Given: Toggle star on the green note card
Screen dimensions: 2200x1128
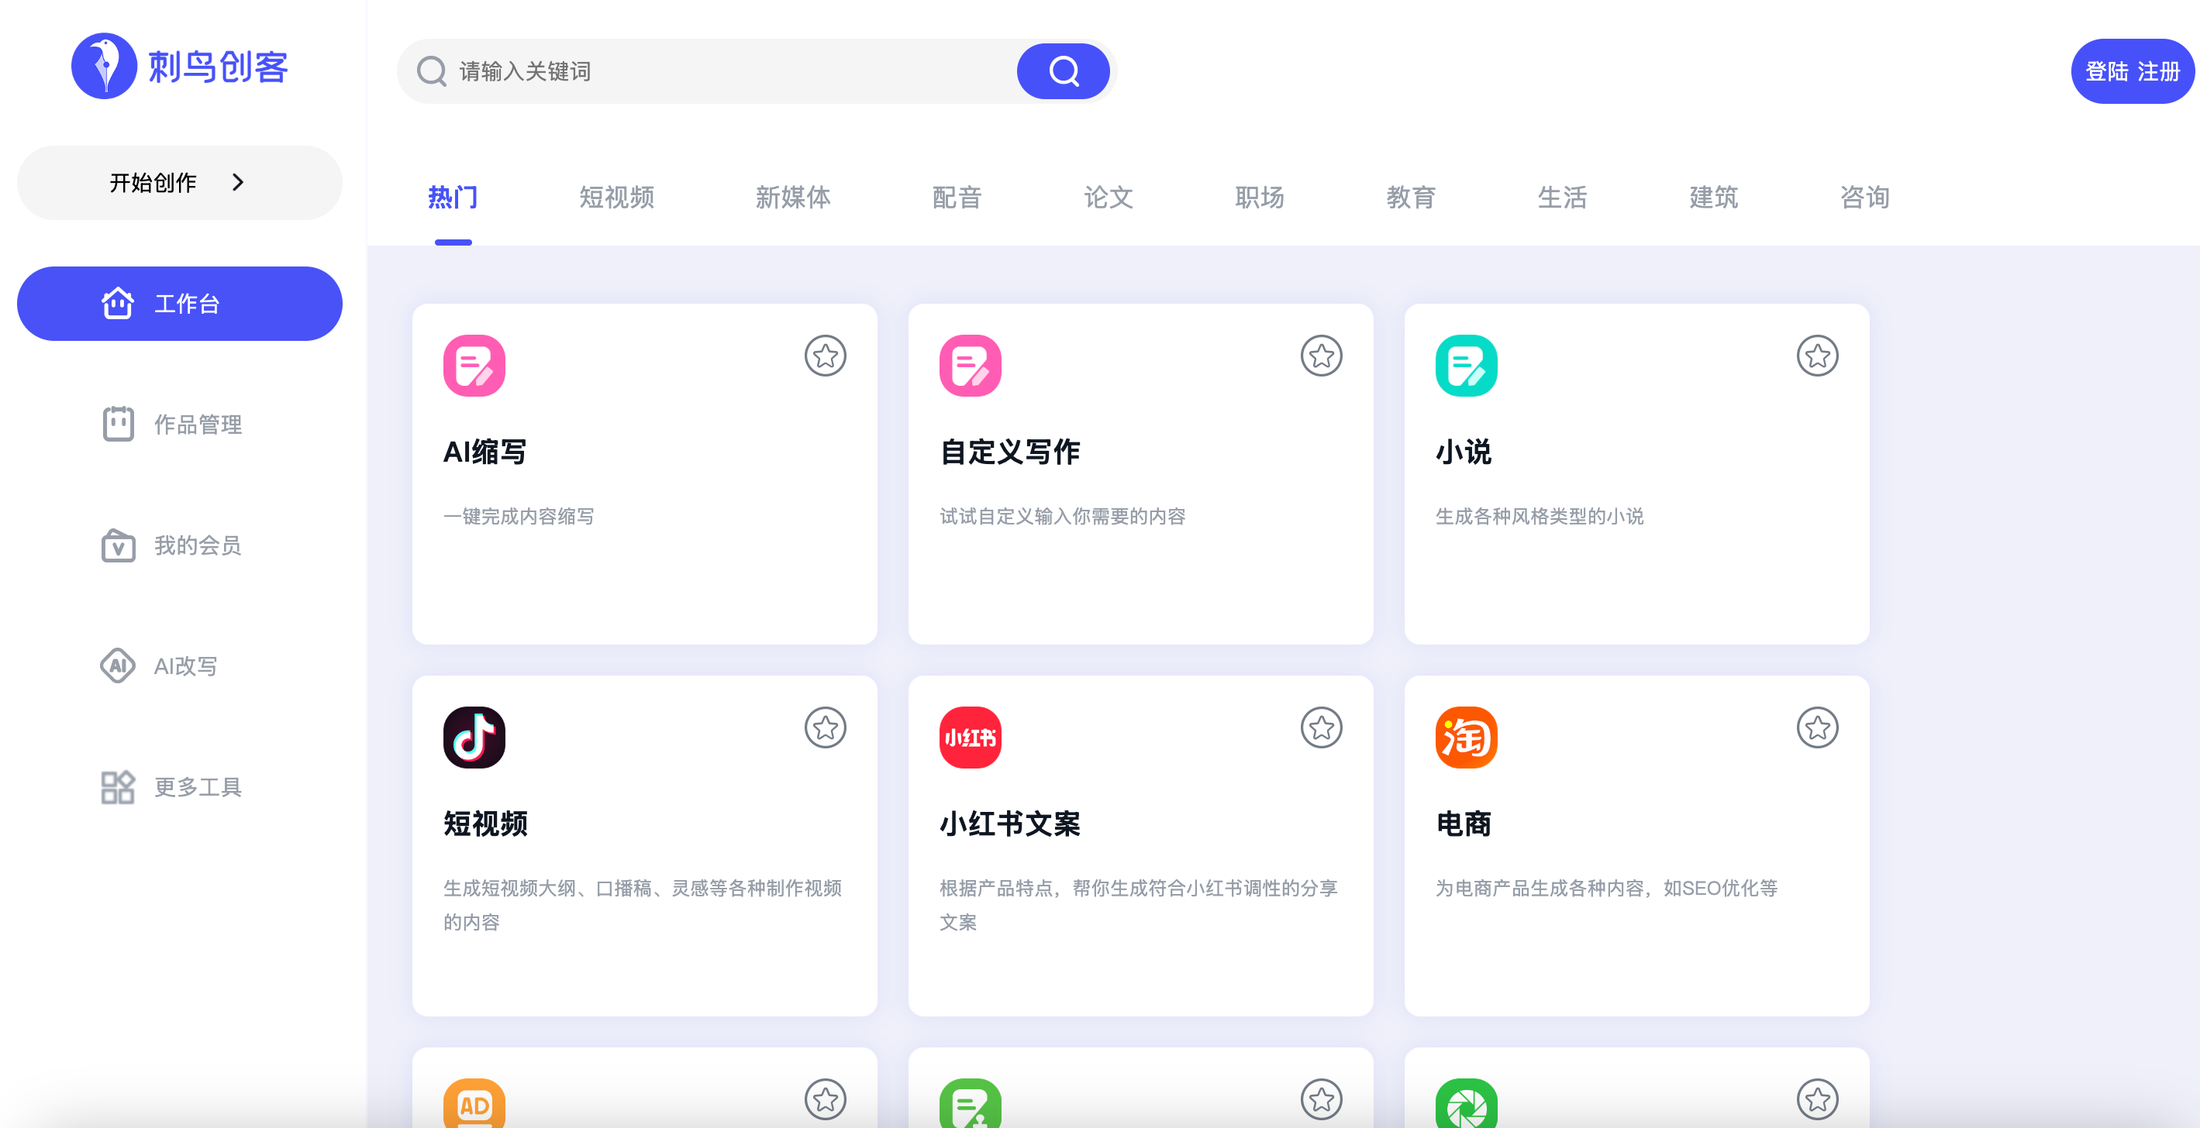Looking at the screenshot, I should [1321, 1100].
